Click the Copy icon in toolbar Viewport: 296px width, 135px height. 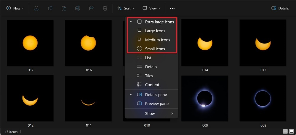50,8
